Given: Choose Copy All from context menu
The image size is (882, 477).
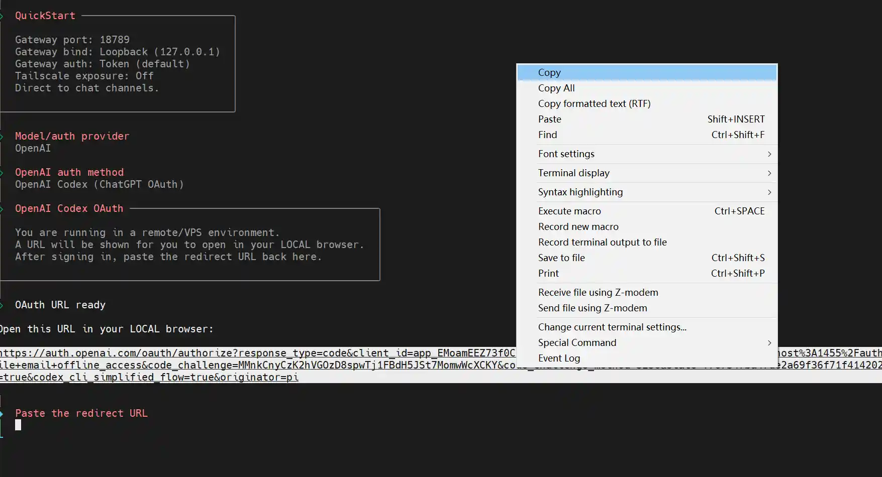Looking at the screenshot, I should pos(556,88).
